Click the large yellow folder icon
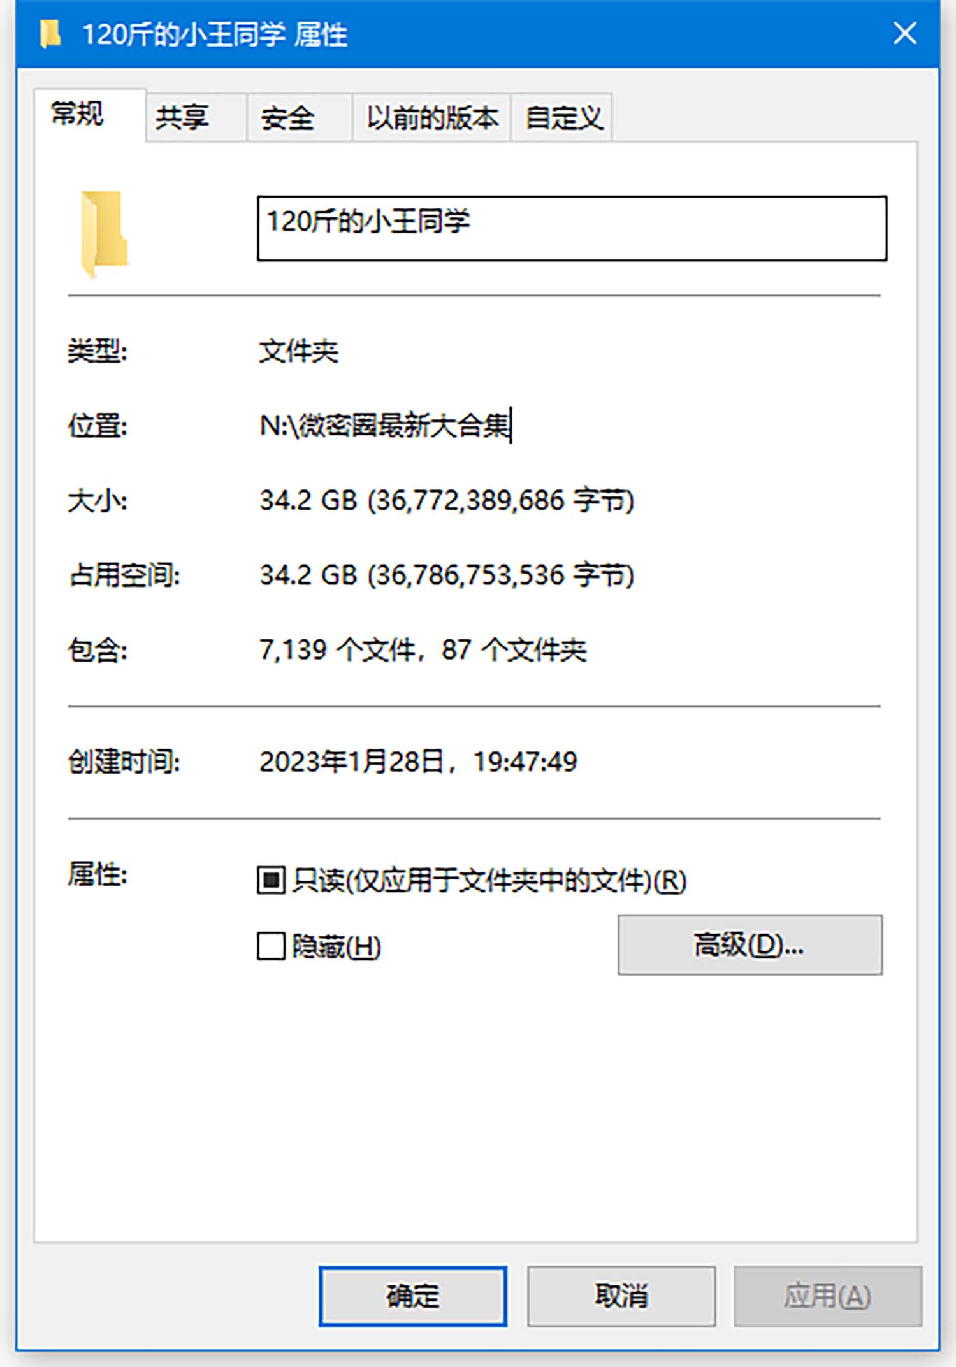Image resolution: width=956 pixels, height=1367 pixels. click(104, 233)
